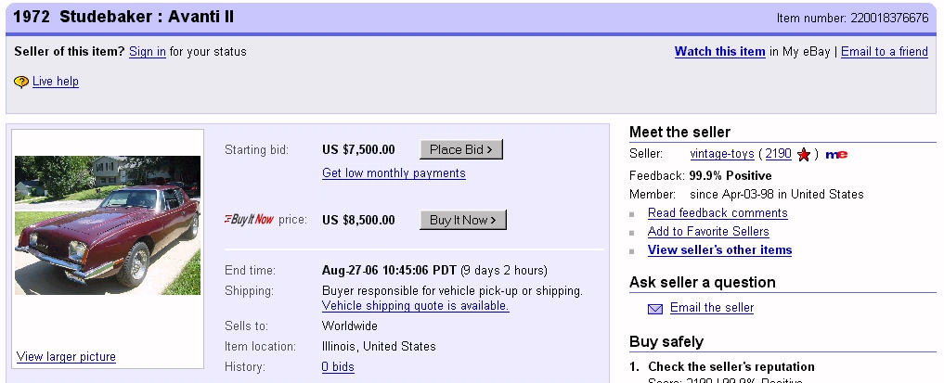
Task: Open Read feedback comments link
Action: click(x=718, y=213)
